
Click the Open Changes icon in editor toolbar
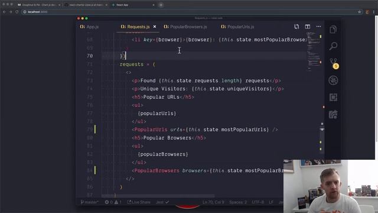click(x=296, y=27)
